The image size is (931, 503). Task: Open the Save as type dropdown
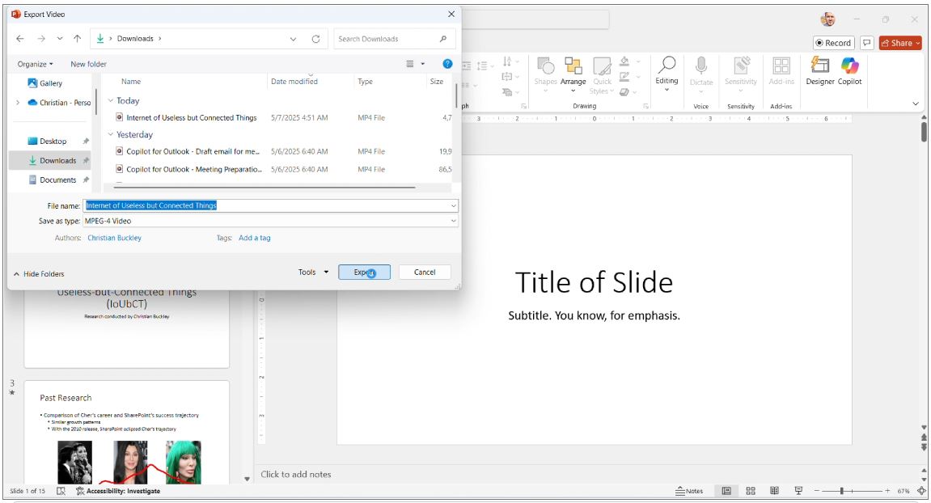pyautogui.click(x=452, y=220)
